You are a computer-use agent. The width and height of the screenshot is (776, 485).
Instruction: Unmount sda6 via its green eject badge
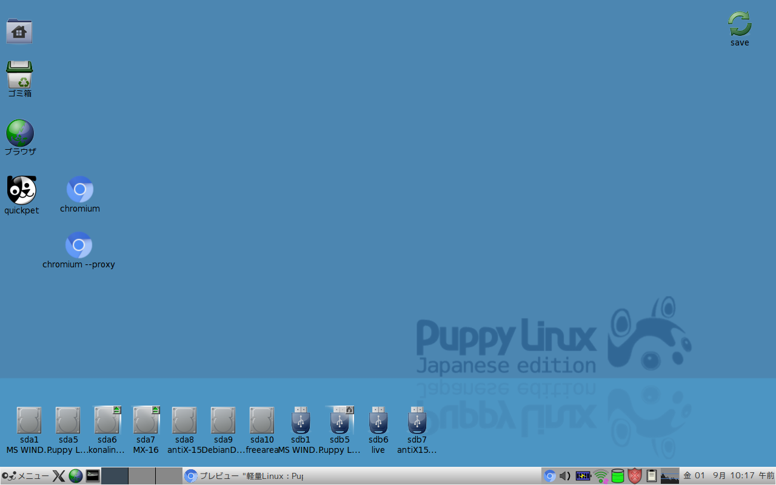click(x=117, y=410)
